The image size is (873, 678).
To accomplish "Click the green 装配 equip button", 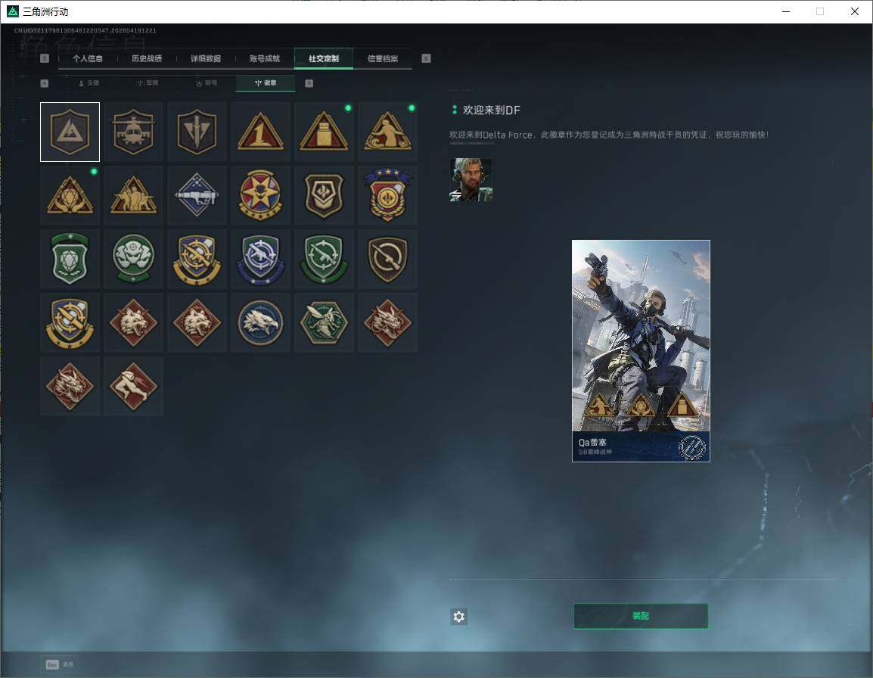I will point(641,616).
